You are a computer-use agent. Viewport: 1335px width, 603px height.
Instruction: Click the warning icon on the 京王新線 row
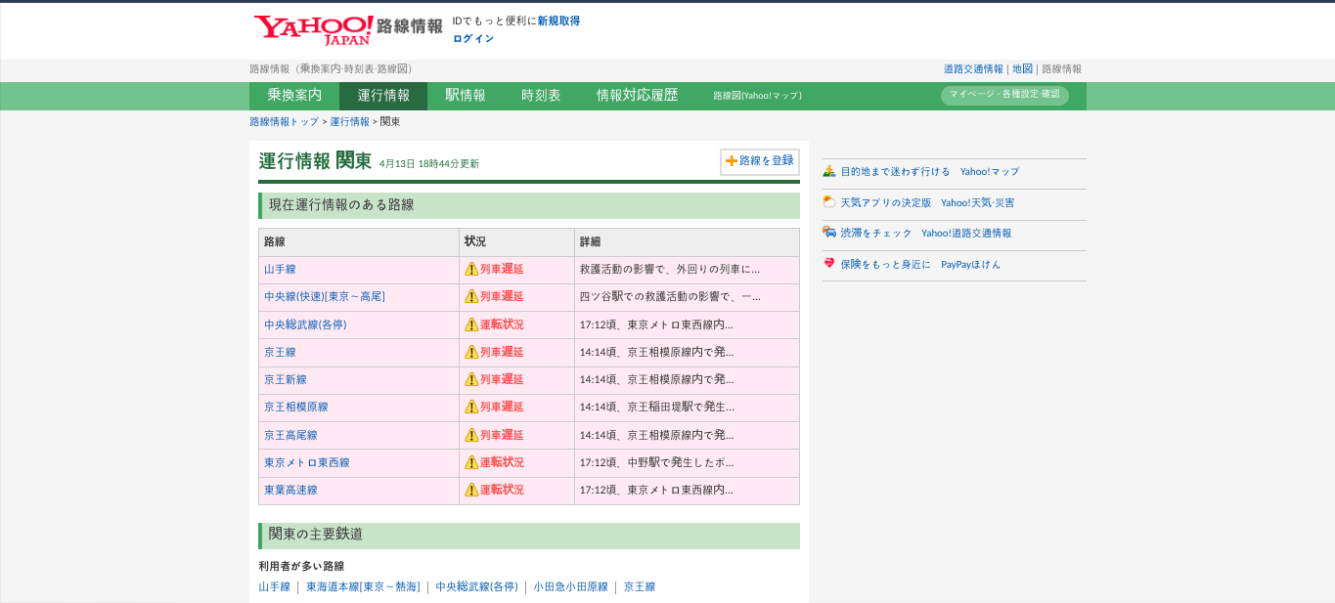pyautogui.click(x=469, y=379)
